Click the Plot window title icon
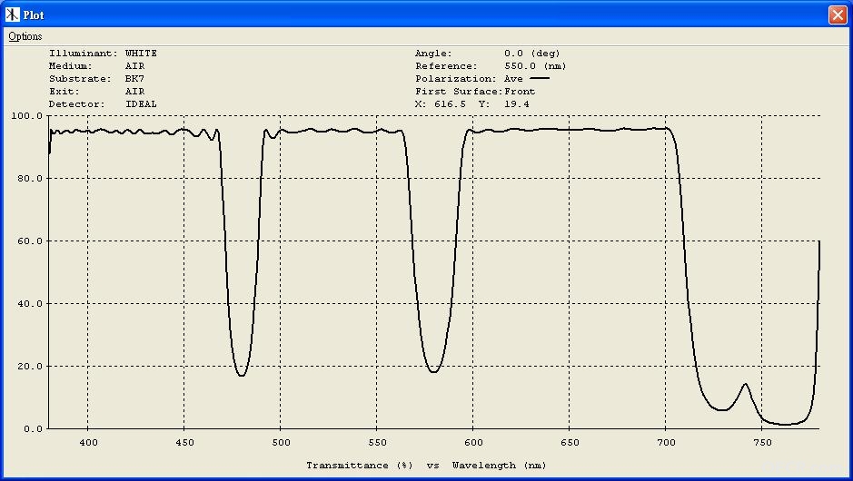This screenshot has width=853, height=481. click(13, 15)
